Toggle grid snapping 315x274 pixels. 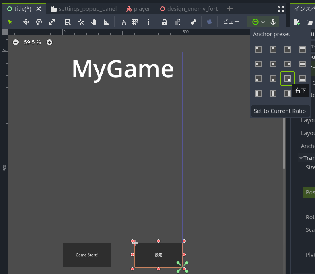click(136, 22)
